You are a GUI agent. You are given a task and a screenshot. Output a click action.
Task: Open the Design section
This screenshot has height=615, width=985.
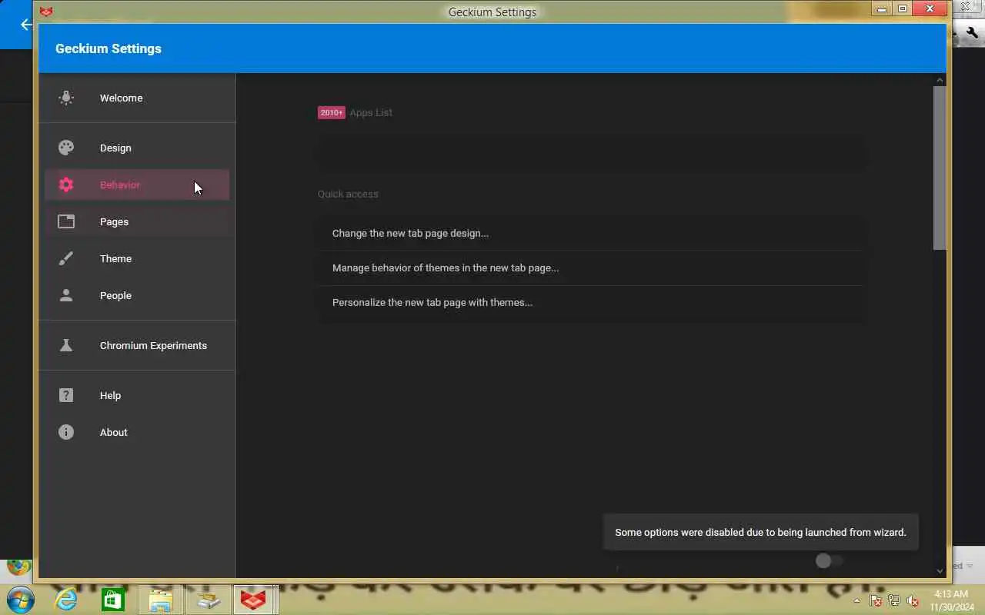137,148
